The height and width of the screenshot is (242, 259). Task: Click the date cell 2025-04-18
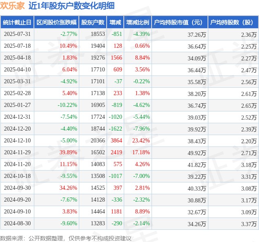point(17,58)
